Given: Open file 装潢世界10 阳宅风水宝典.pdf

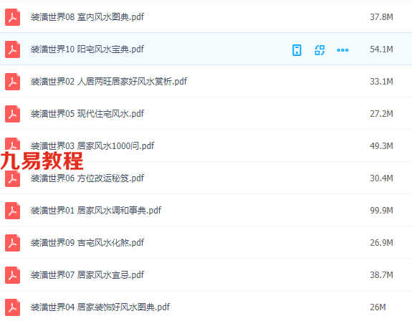Looking at the screenshot, I should pos(87,49).
